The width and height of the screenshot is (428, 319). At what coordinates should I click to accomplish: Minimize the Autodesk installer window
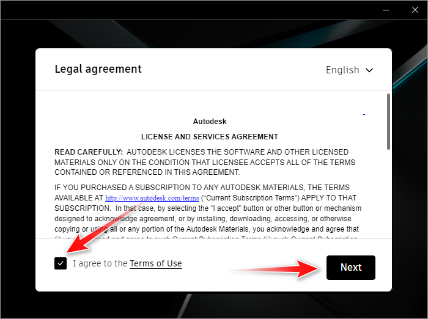(x=386, y=10)
